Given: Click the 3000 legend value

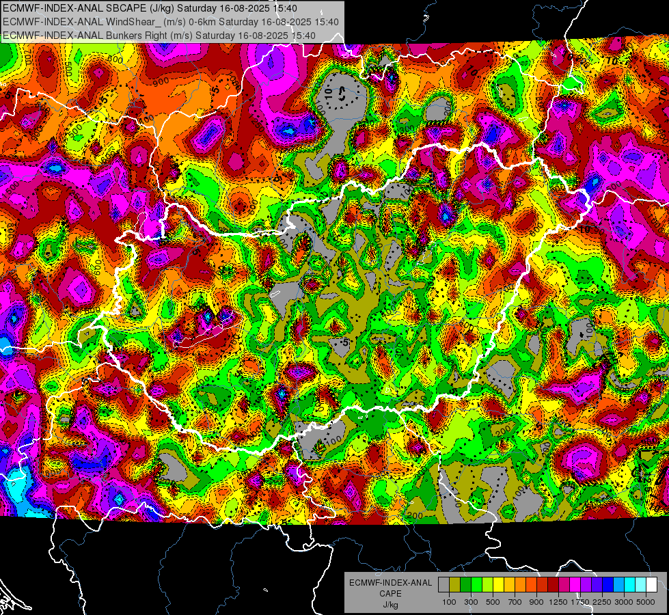Looking at the screenshot, I should tap(624, 602).
